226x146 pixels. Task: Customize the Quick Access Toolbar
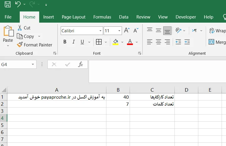point(46,5)
